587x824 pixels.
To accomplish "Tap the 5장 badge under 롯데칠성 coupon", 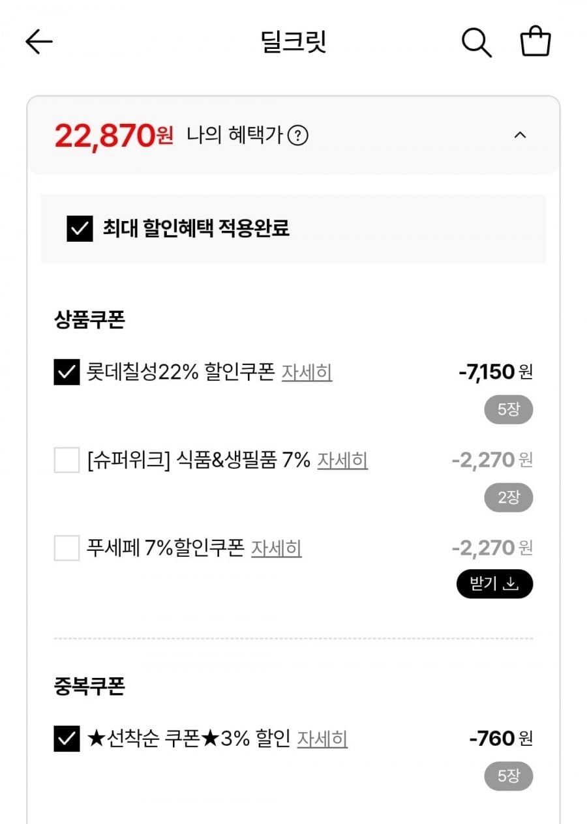I will point(508,410).
